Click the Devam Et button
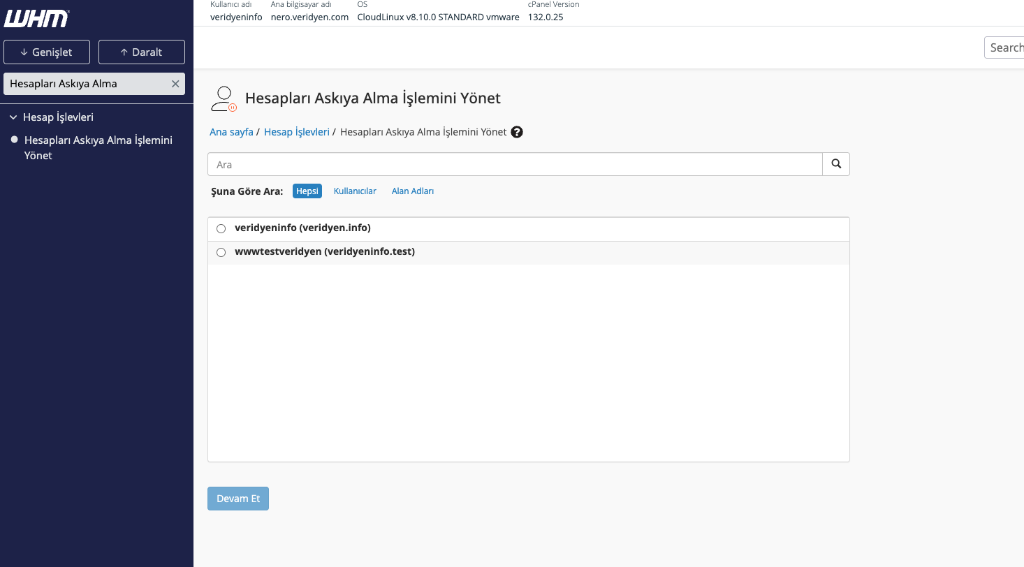Viewport: 1024px width, 567px height. tap(238, 499)
